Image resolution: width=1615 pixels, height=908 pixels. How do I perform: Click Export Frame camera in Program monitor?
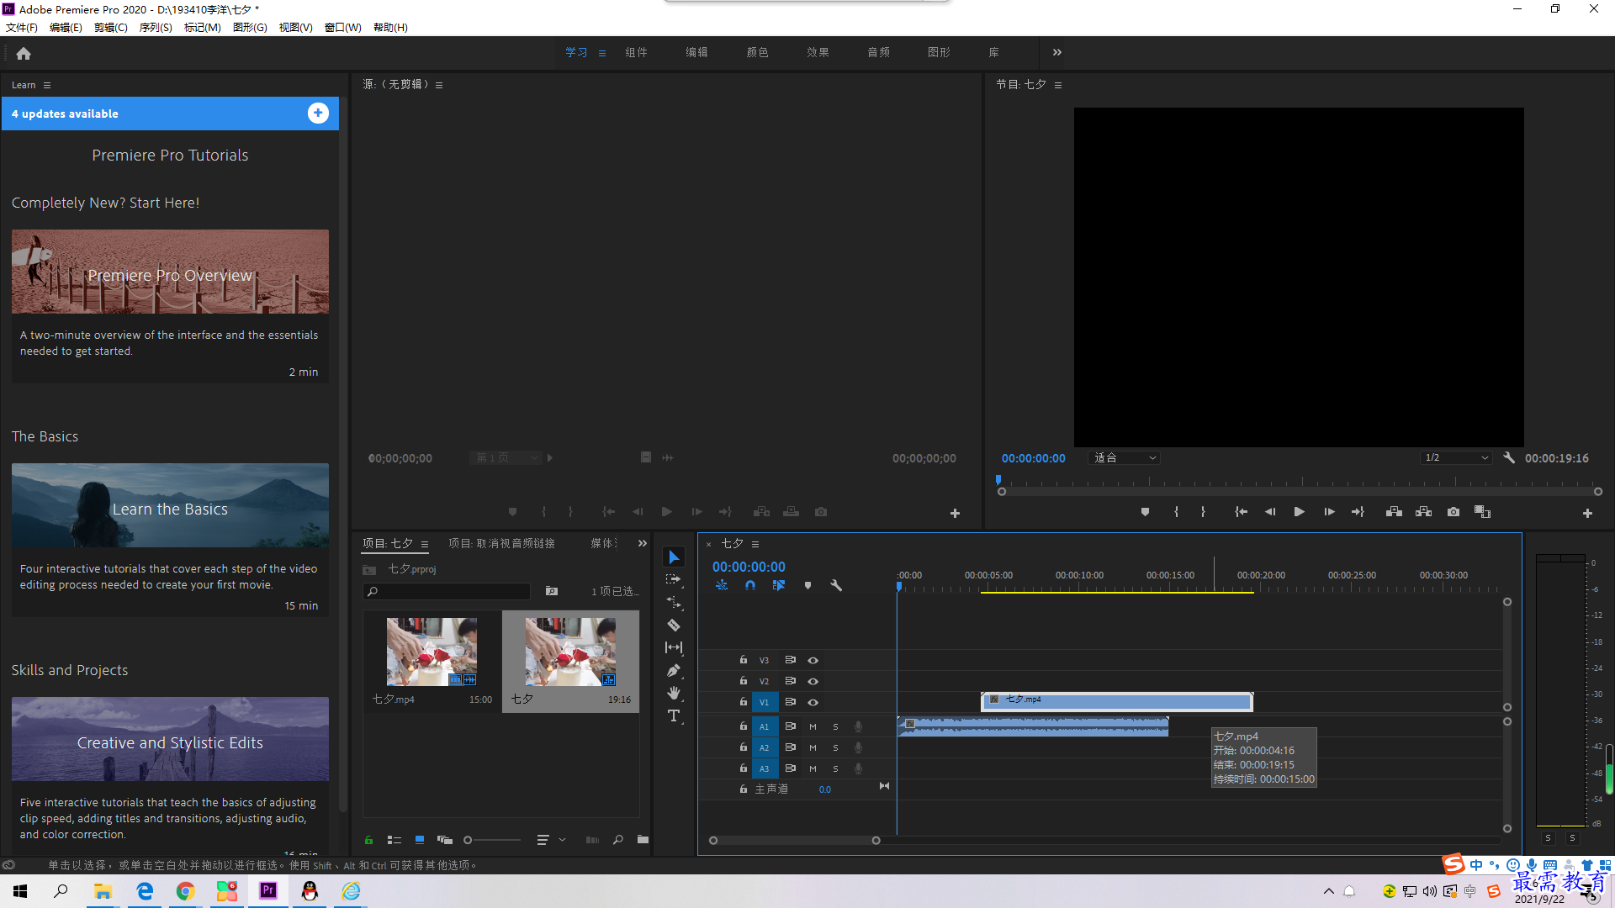tap(1453, 512)
